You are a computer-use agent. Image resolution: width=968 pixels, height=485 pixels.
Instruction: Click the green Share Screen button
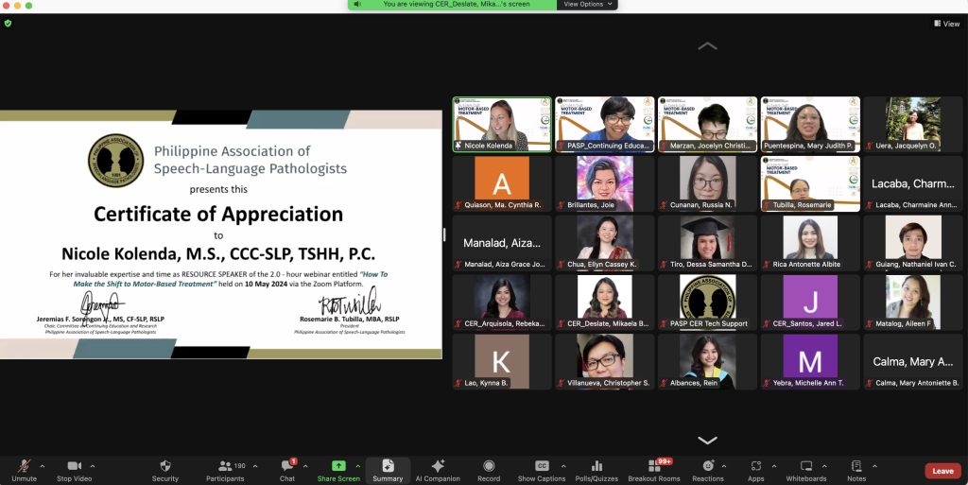pyautogui.click(x=338, y=470)
